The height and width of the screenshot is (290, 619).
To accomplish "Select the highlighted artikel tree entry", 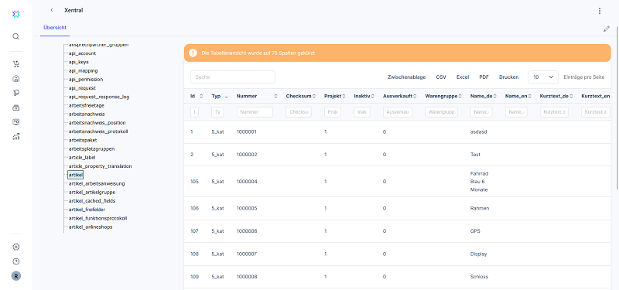I will click(x=75, y=175).
